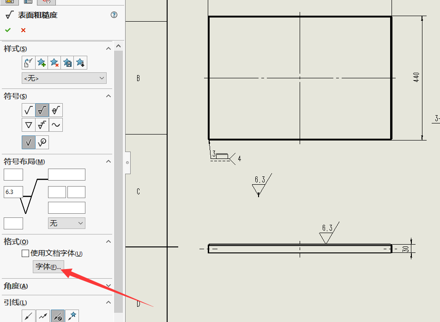440x322 pixels.
Task: Select the JIS Basic triangle symbol
Action: (x=28, y=125)
